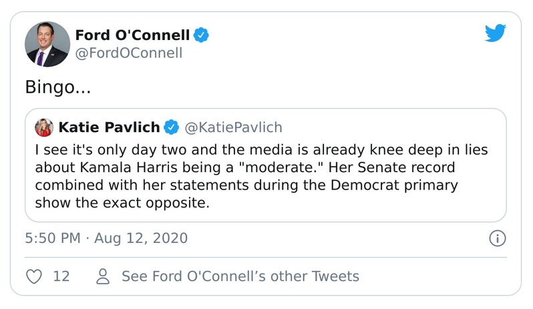
Task: Open Ford O'Connell's profile photo
Action: 47,44
